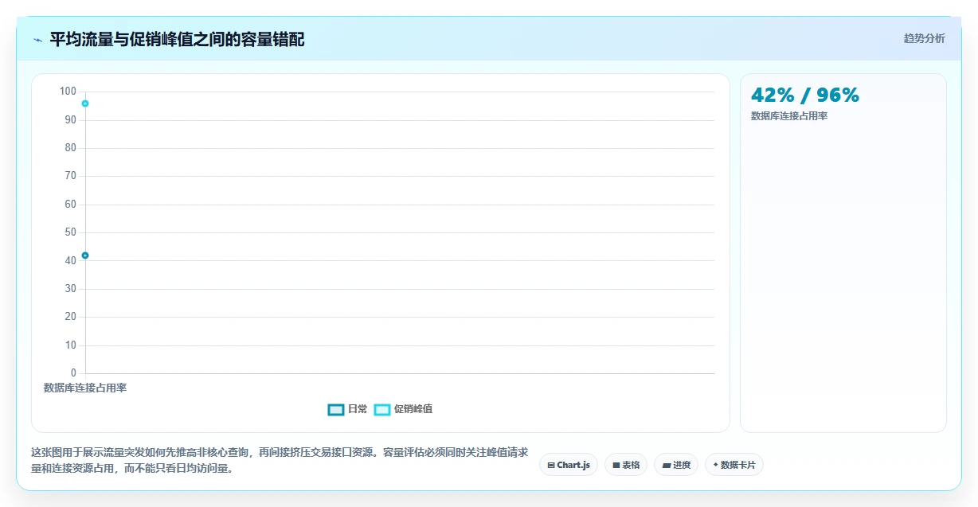
Task: Open the 趋势分析 label in header
Action: [924, 38]
